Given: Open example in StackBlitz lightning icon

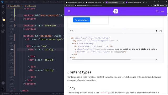Looking at the screenshot, I should pos(156,31).
